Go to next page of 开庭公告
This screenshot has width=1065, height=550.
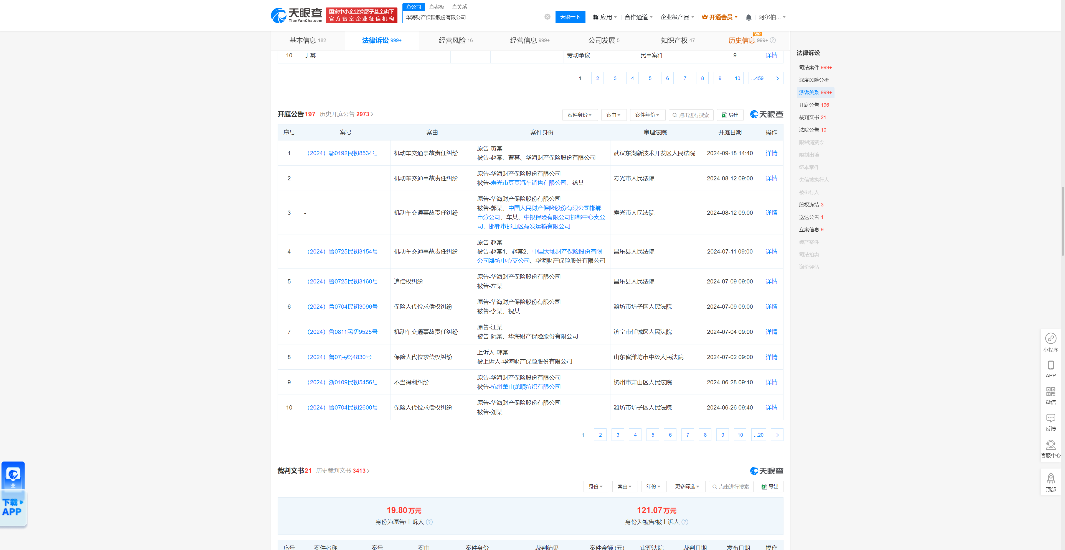pyautogui.click(x=777, y=435)
